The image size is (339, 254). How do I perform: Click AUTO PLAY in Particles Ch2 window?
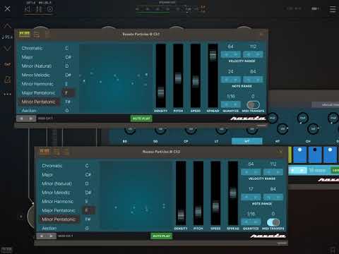(162, 236)
